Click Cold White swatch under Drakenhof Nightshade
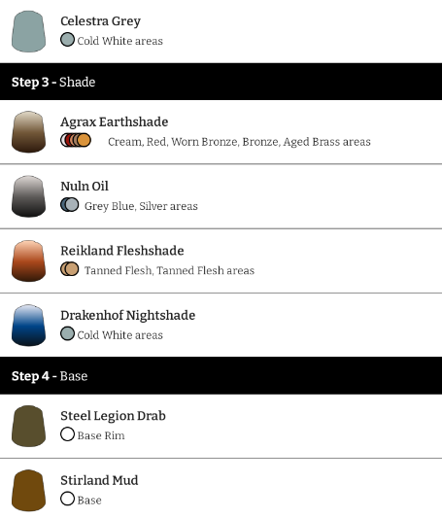Image resolution: width=442 pixels, height=519 pixels. 67,333
